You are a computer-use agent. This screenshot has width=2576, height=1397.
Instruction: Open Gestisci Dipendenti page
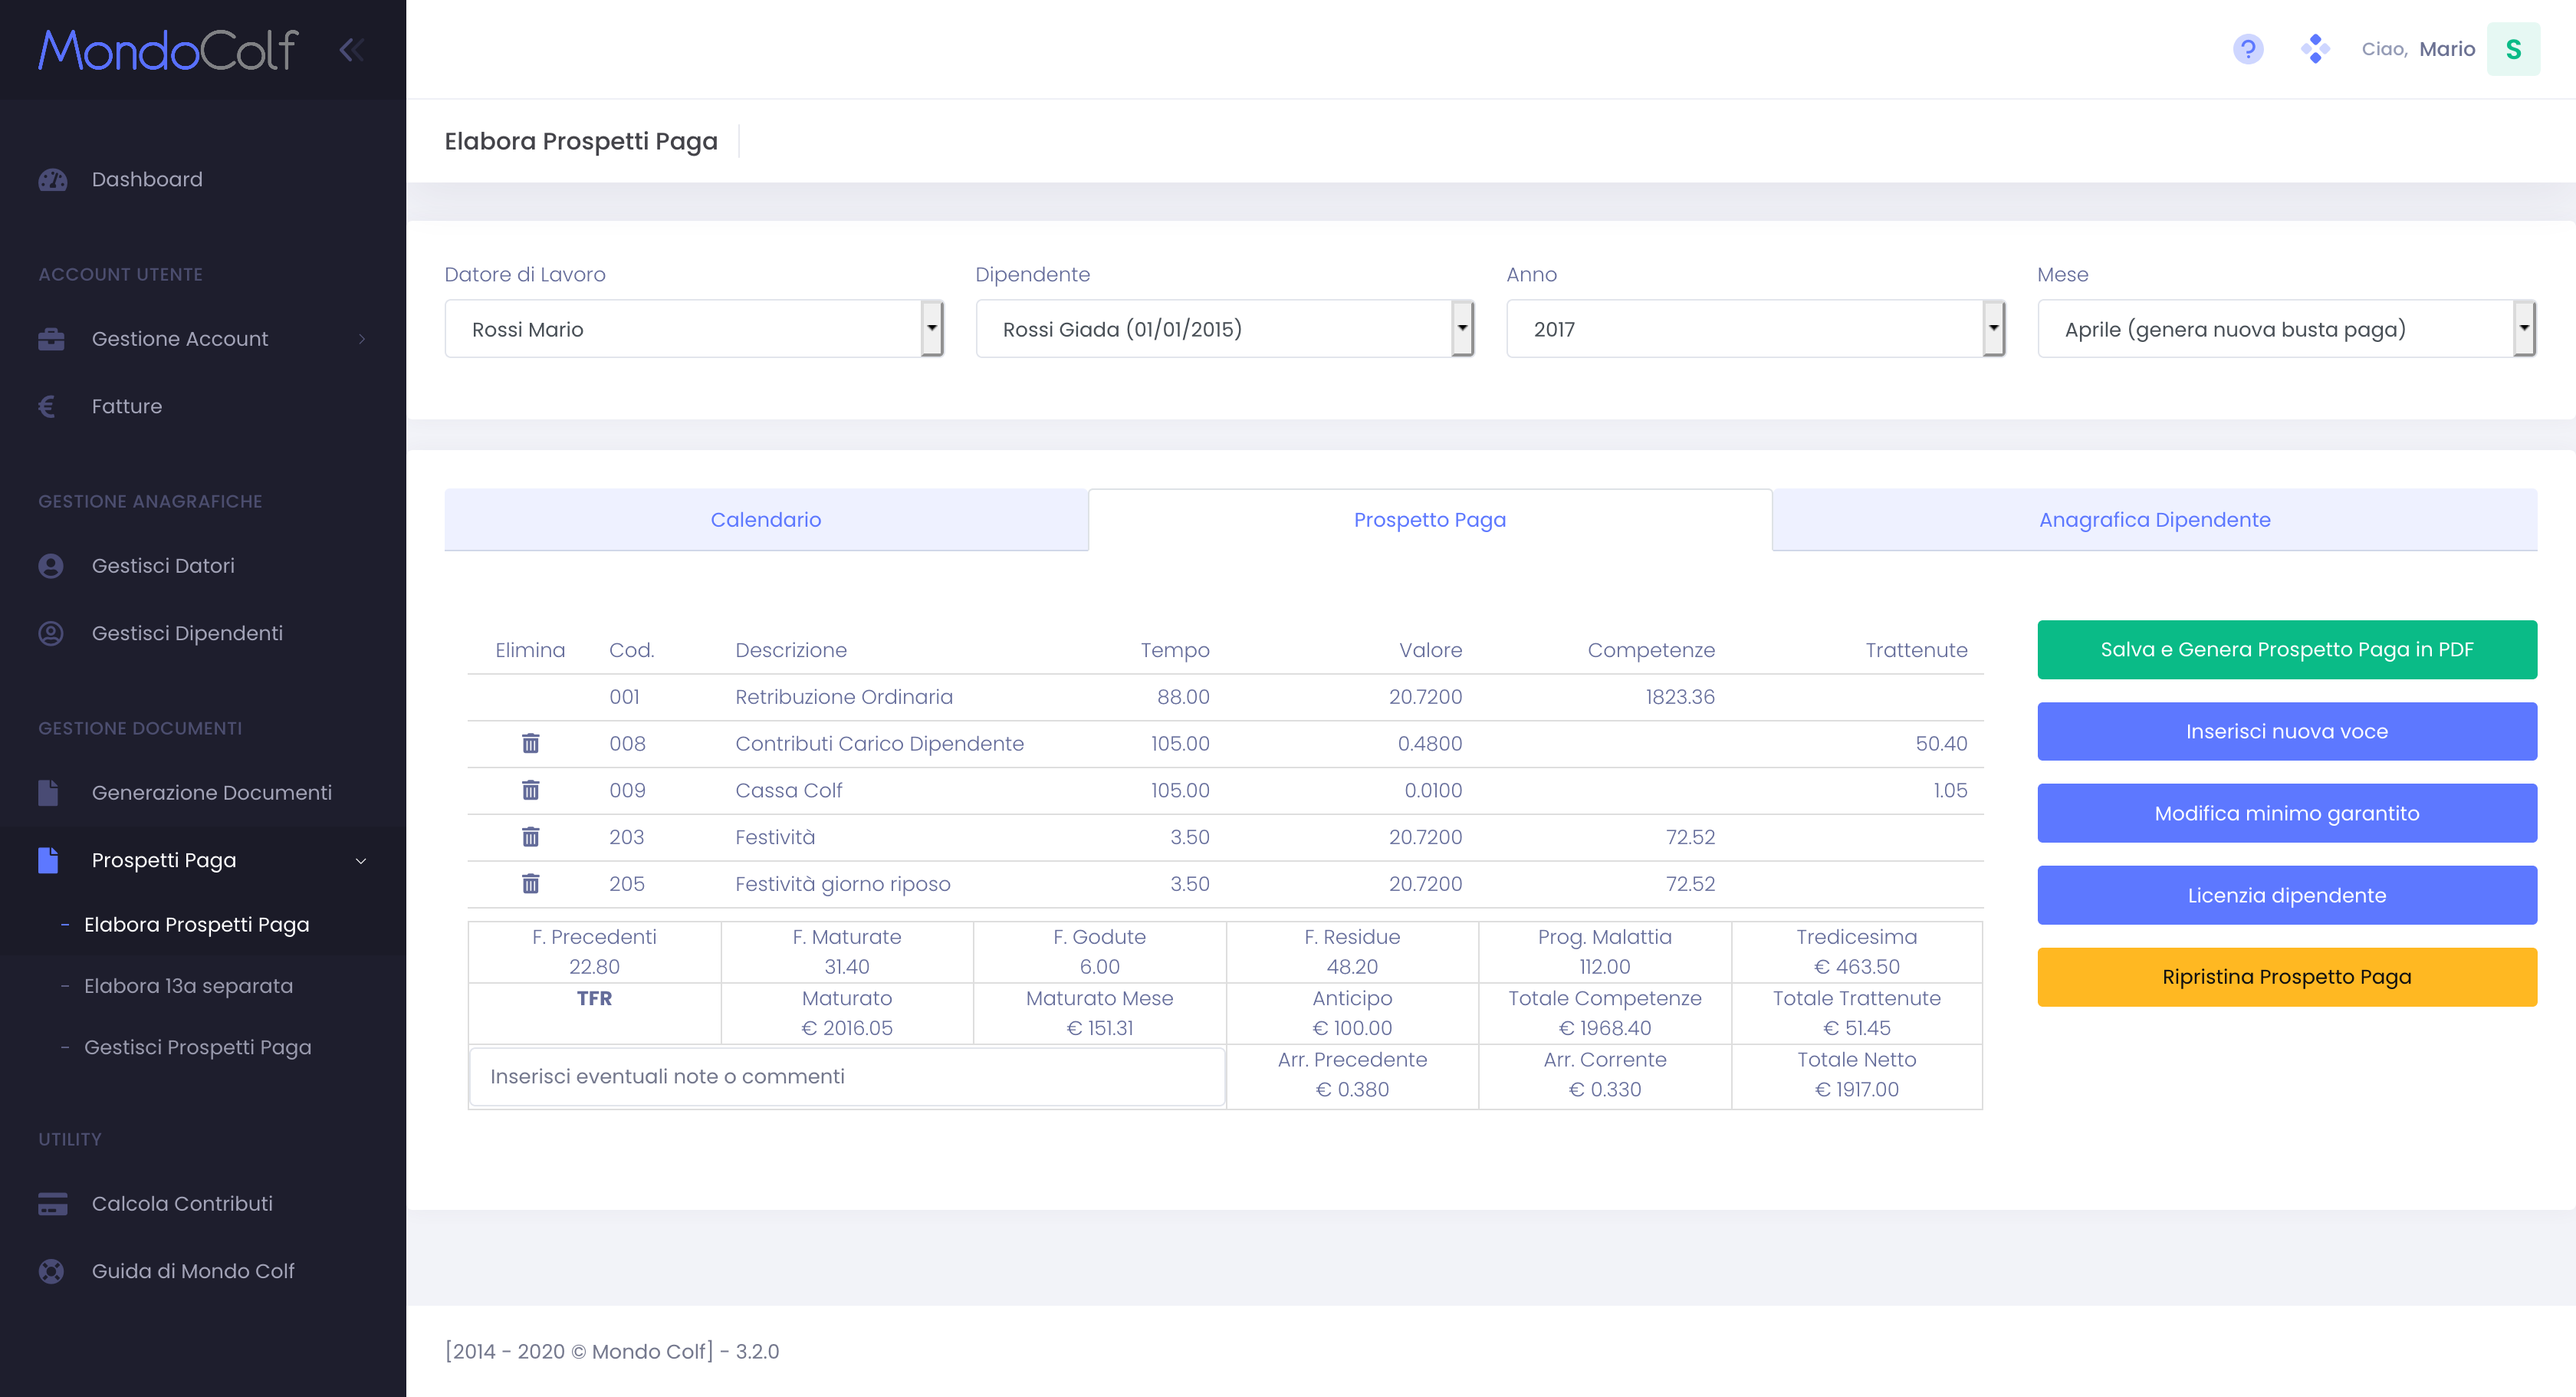[x=187, y=633]
